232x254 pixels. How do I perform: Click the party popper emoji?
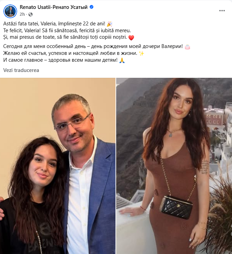(x=110, y=24)
